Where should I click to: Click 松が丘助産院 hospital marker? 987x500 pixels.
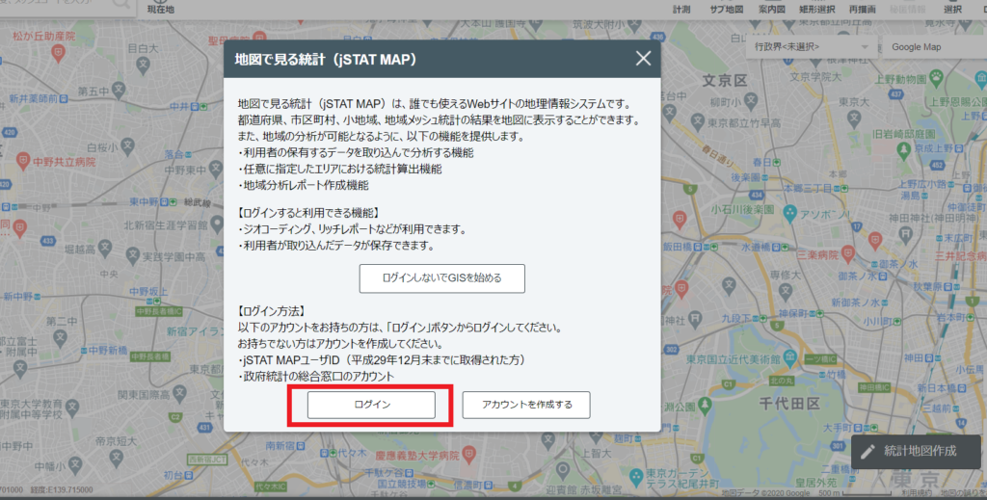[58, 53]
